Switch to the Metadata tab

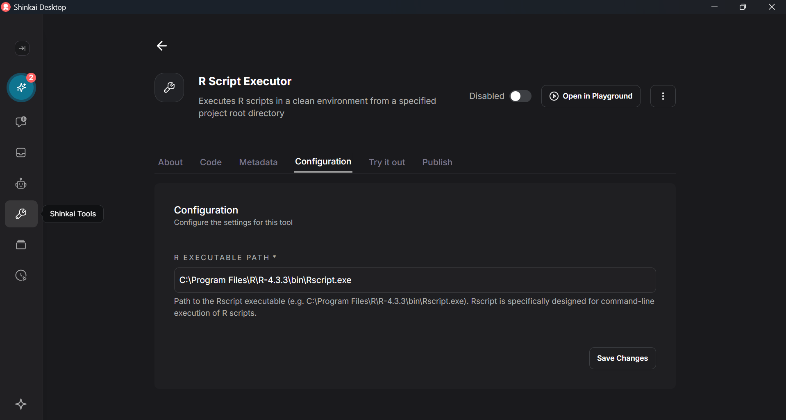(258, 162)
